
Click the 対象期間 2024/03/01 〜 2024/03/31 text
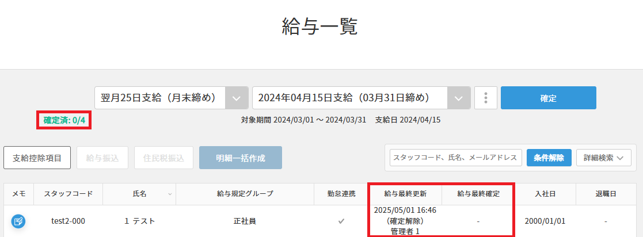point(305,120)
